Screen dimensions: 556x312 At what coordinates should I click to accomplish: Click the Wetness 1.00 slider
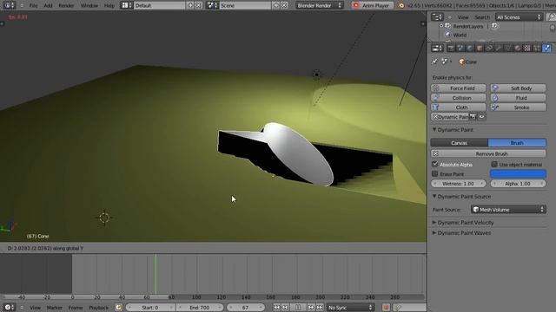[458, 184]
